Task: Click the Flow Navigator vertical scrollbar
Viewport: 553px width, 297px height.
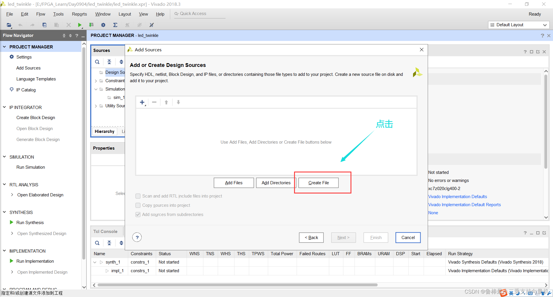Action: (x=84, y=153)
